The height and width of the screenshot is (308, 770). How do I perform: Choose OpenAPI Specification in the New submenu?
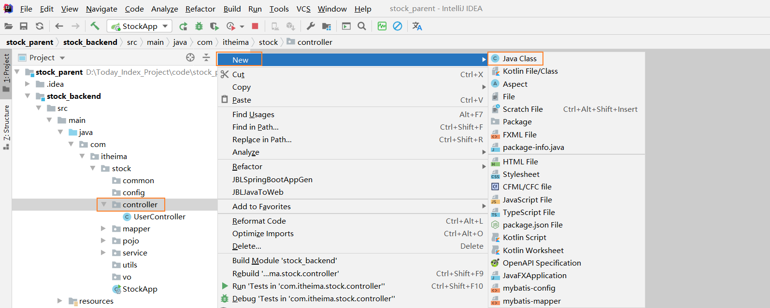566,263
